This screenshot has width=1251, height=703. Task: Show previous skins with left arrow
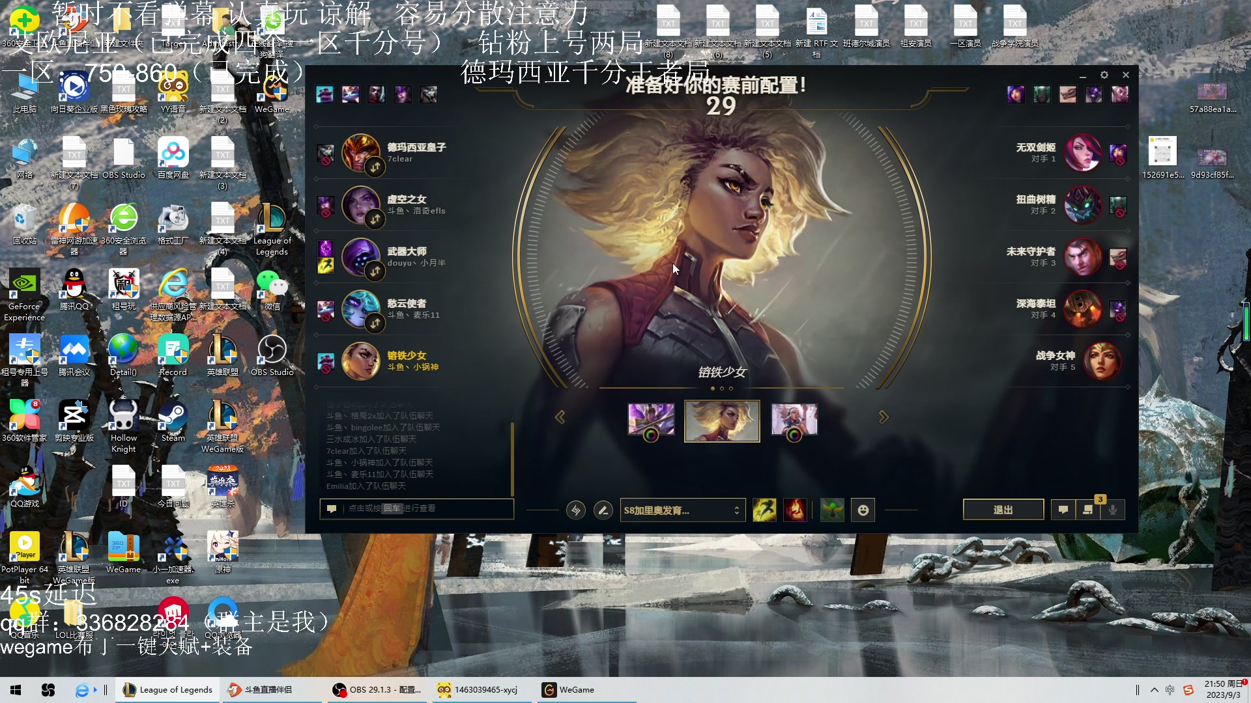pyautogui.click(x=560, y=417)
